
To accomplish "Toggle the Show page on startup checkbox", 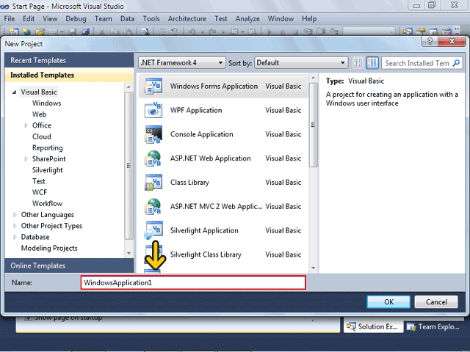I will click(29, 318).
